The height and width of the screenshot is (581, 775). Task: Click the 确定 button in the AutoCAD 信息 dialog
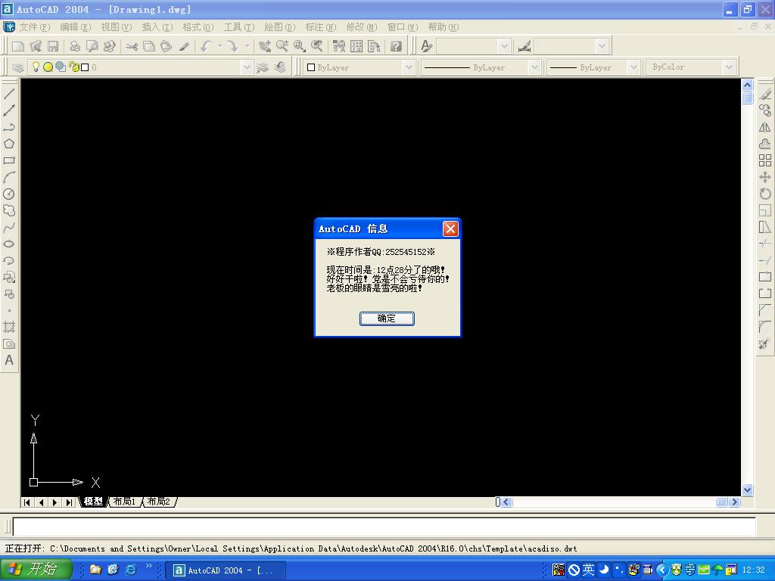click(387, 318)
